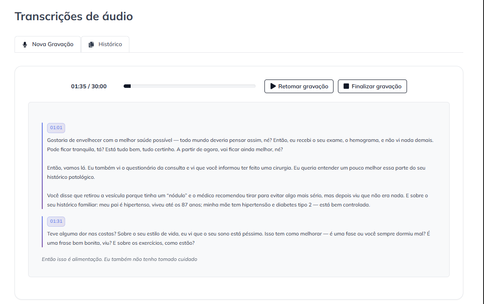484x304 pixels.
Task: Click the microphone icon on Nova Gravação tab
Action: click(25, 44)
